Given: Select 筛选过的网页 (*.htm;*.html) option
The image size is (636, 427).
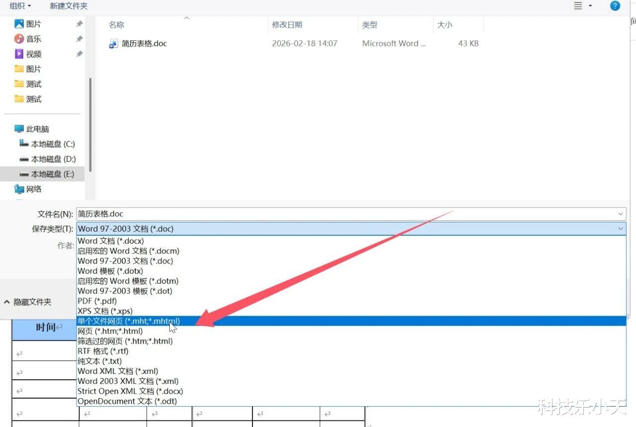Looking at the screenshot, I should [351, 341].
